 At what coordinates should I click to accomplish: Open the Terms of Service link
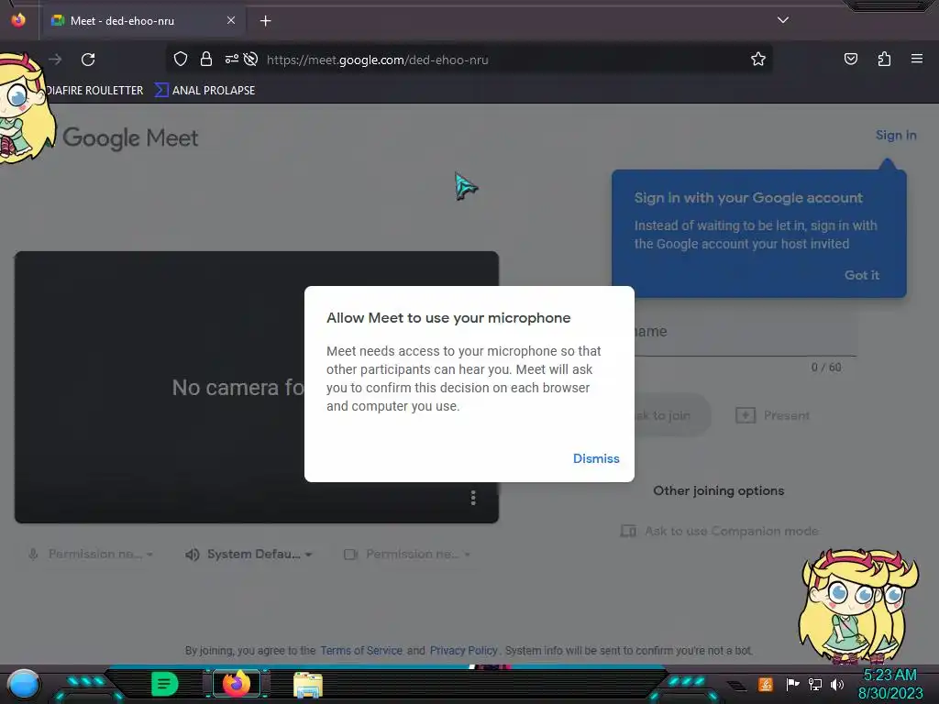[361, 651]
